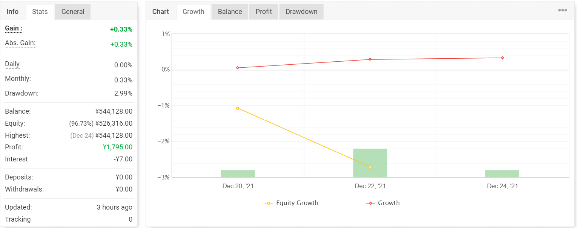Image resolution: width=577 pixels, height=228 pixels.
Task: Click the Dec 22 yellow Equity Growth marker
Action: (370, 167)
